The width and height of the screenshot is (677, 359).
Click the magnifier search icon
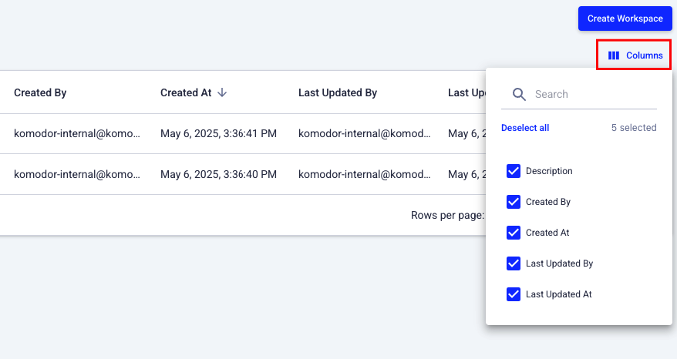point(519,94)
